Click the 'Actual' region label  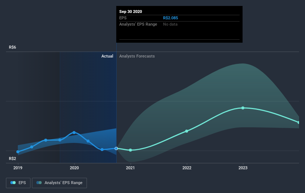pos(107,56)
